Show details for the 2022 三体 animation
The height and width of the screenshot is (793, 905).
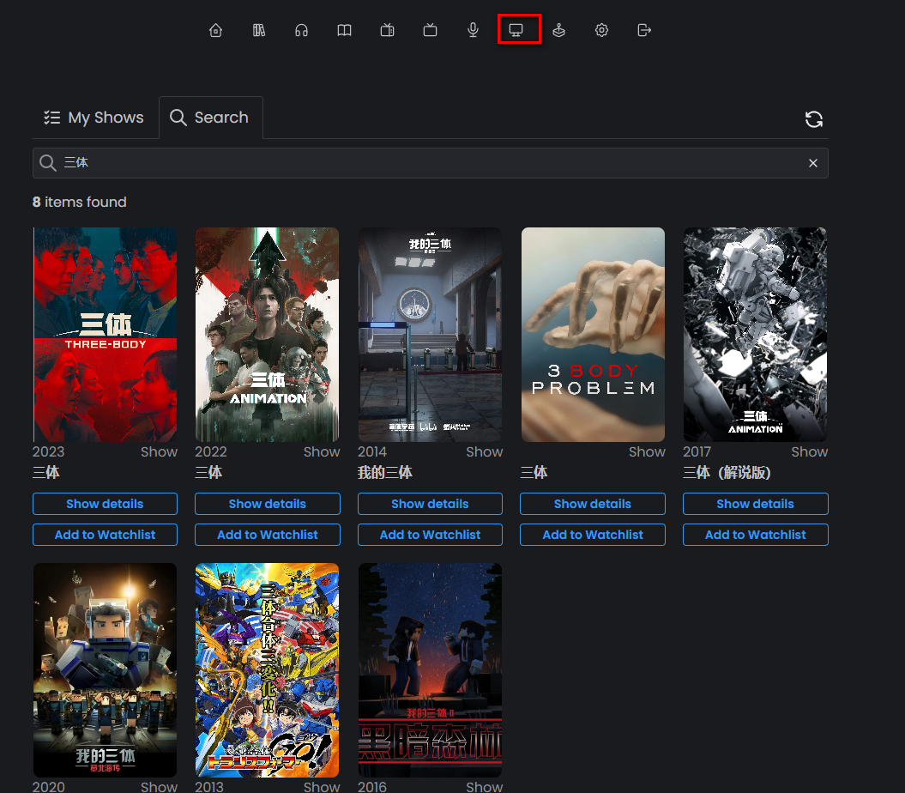pyautogui.click(x=268, y=504)
